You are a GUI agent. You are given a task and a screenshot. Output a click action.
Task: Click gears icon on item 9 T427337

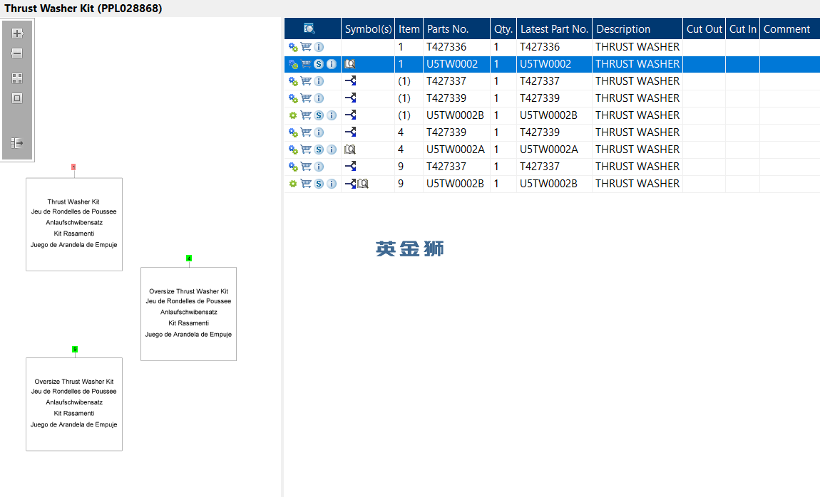tap(293, 167)
